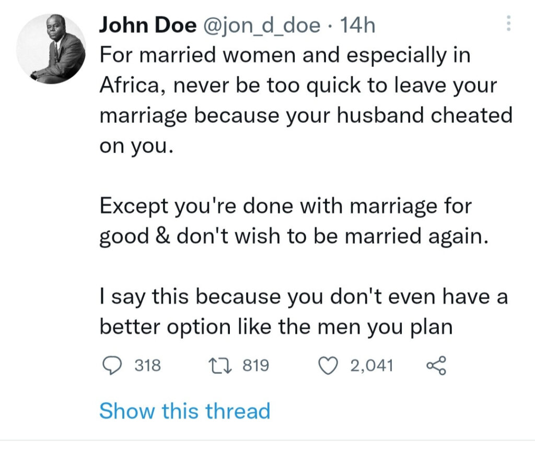Open tweet via "For married women" line
535x451 pixels.
[x=285, y=55]
